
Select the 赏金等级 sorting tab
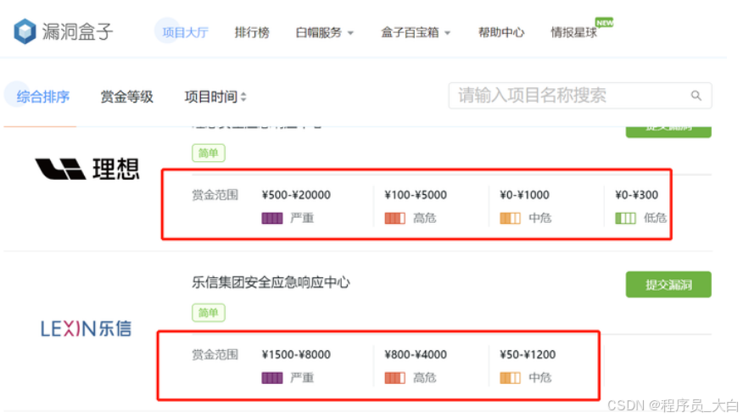tap(127, 97)
